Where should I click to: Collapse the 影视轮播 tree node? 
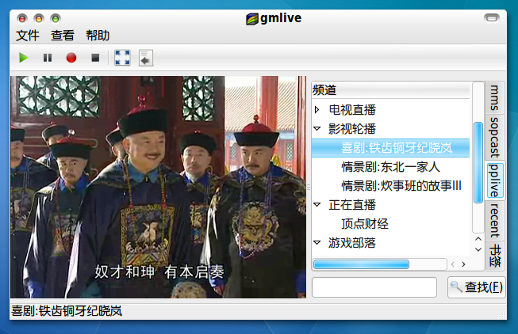click(x=317, y=128)
